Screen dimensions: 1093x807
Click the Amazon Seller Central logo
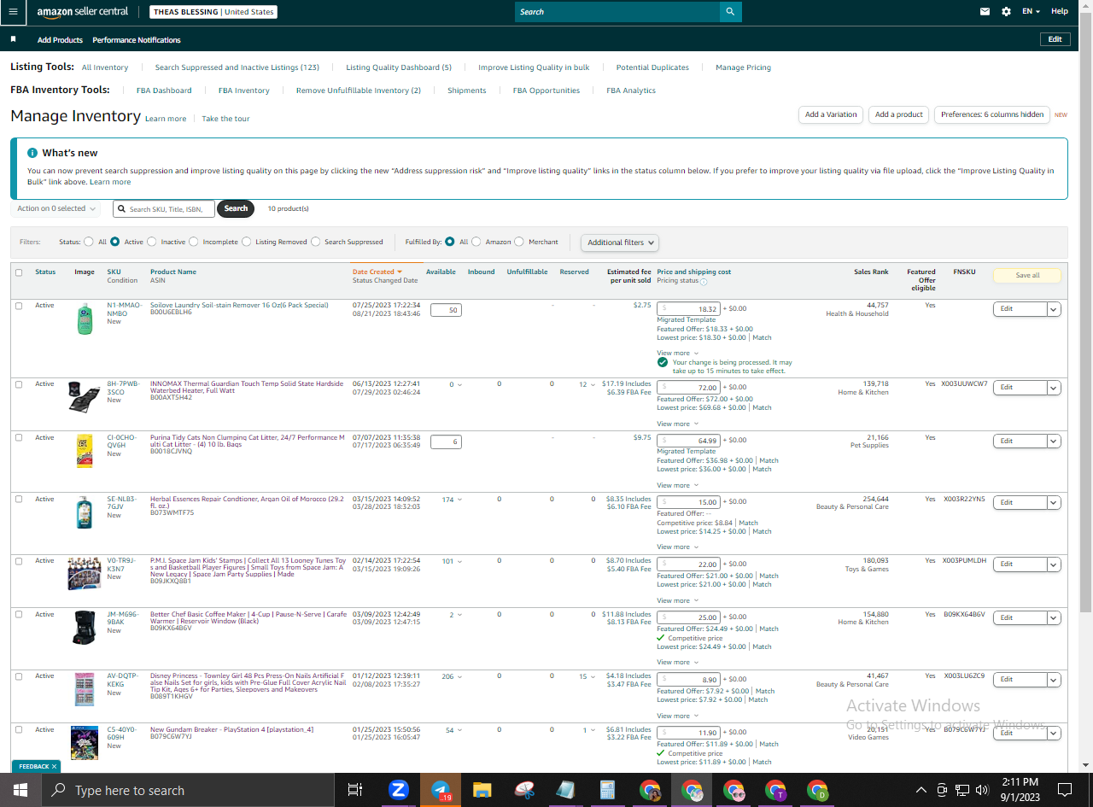point(83,12)
